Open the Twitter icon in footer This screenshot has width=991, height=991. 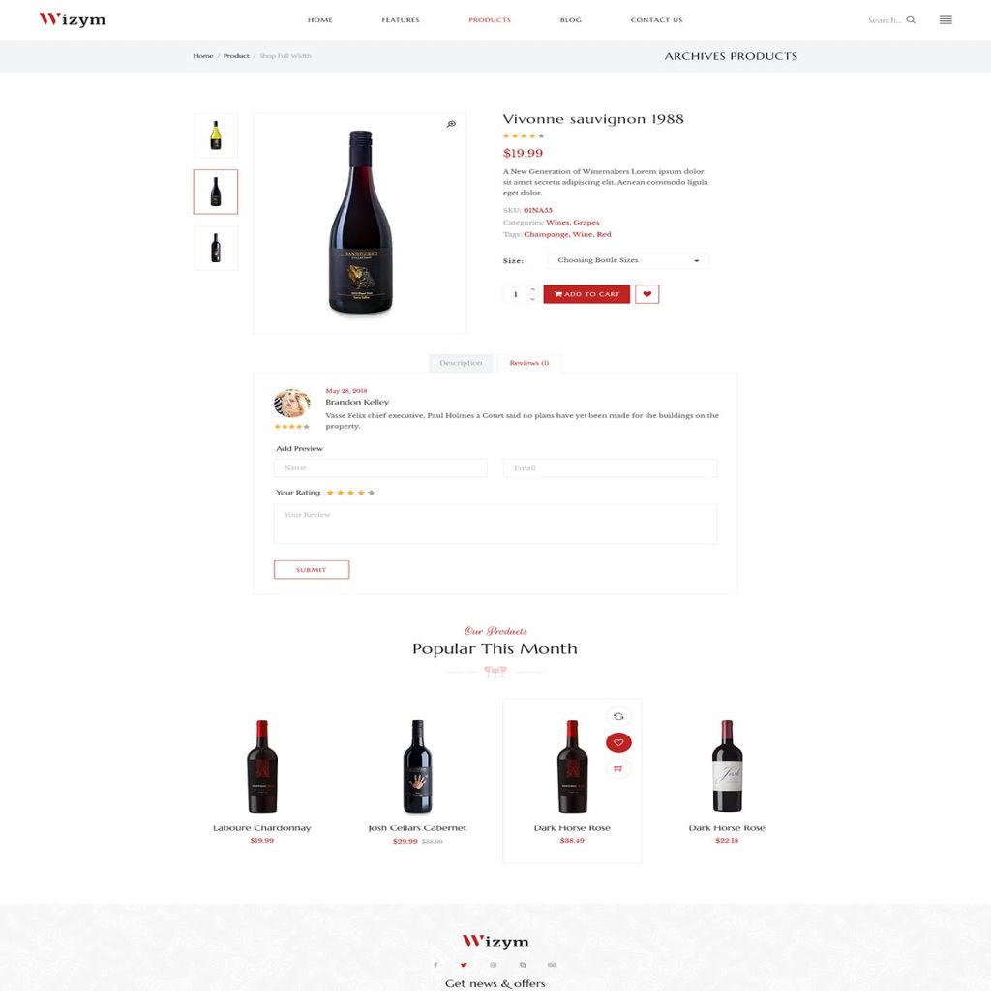[464, 965]
